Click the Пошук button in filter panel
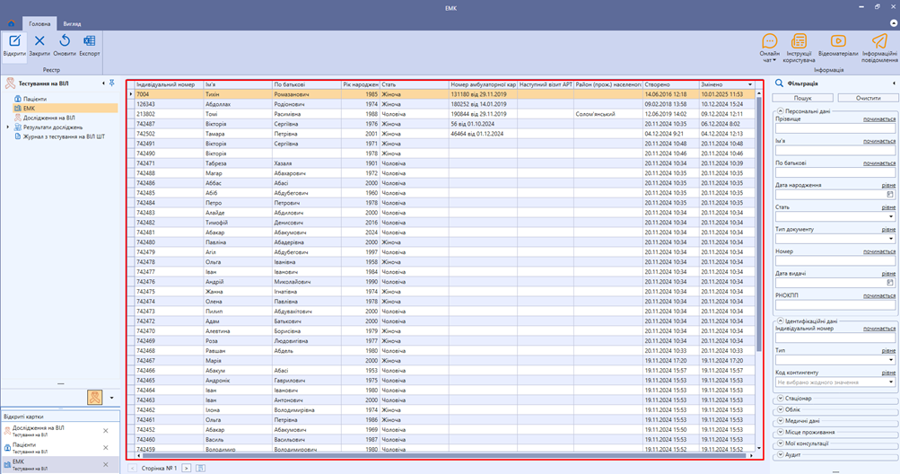 click(802, 97)
